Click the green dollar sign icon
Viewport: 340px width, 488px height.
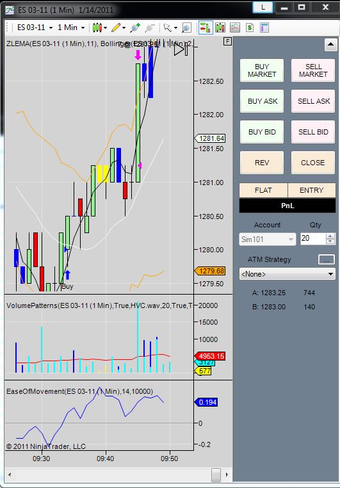(250, 28)
